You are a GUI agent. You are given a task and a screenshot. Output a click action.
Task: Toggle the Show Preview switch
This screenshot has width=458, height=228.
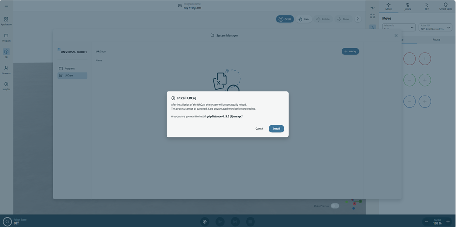(x=335, y=206)
